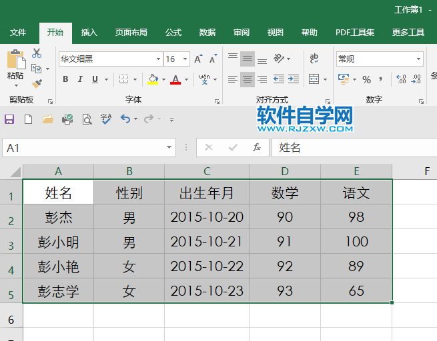The image size is (437, 341).
Task: Switch to the 数据 tab
Action: (x=207, y=33)
